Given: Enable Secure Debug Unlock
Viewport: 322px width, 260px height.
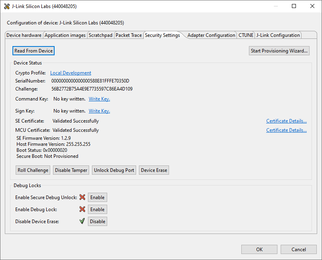Looking at the screenshot, I should (x=97, y=197).
